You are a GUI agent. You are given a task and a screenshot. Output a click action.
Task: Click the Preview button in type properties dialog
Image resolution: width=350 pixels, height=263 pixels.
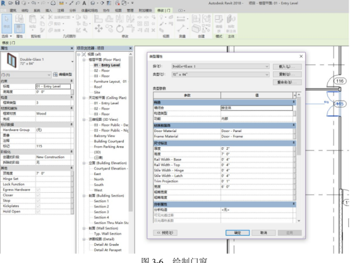pos(165,233)
